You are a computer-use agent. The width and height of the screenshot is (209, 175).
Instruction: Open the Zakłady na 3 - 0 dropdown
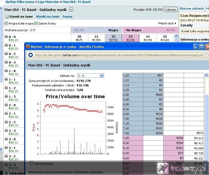coord(90,76)
